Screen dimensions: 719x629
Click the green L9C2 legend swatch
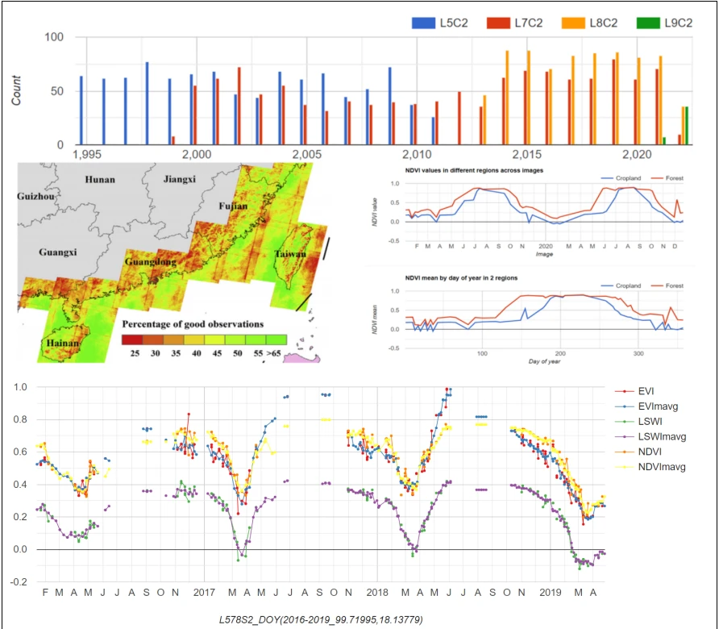tap(648, 23)
